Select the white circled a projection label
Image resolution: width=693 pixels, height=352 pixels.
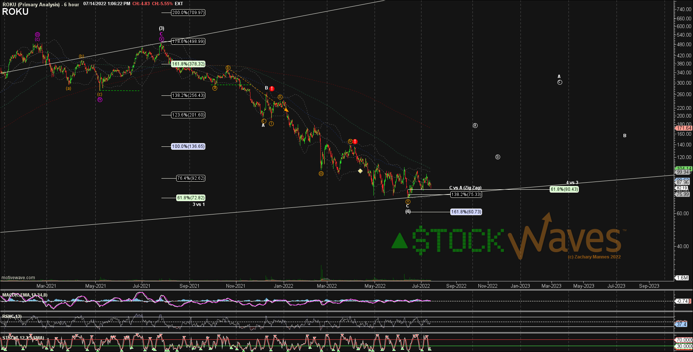pos(475,125)
